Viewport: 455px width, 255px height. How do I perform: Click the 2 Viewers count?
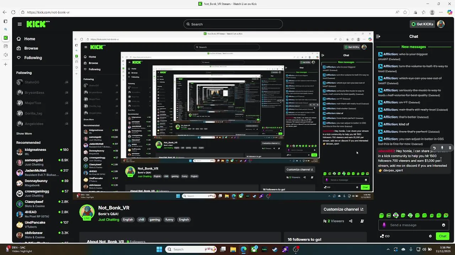click(x=333, y=221)
